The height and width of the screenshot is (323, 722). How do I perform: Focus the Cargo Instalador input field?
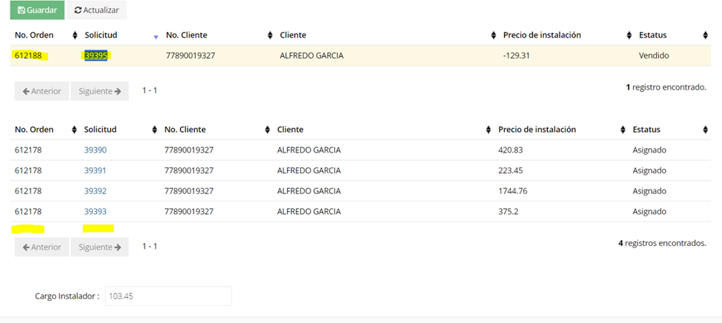click(168, 296)
